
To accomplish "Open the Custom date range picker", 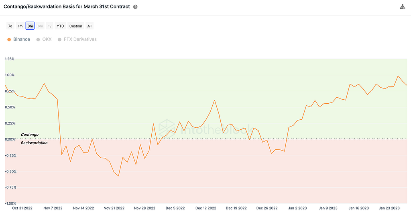I will [75, 26].
